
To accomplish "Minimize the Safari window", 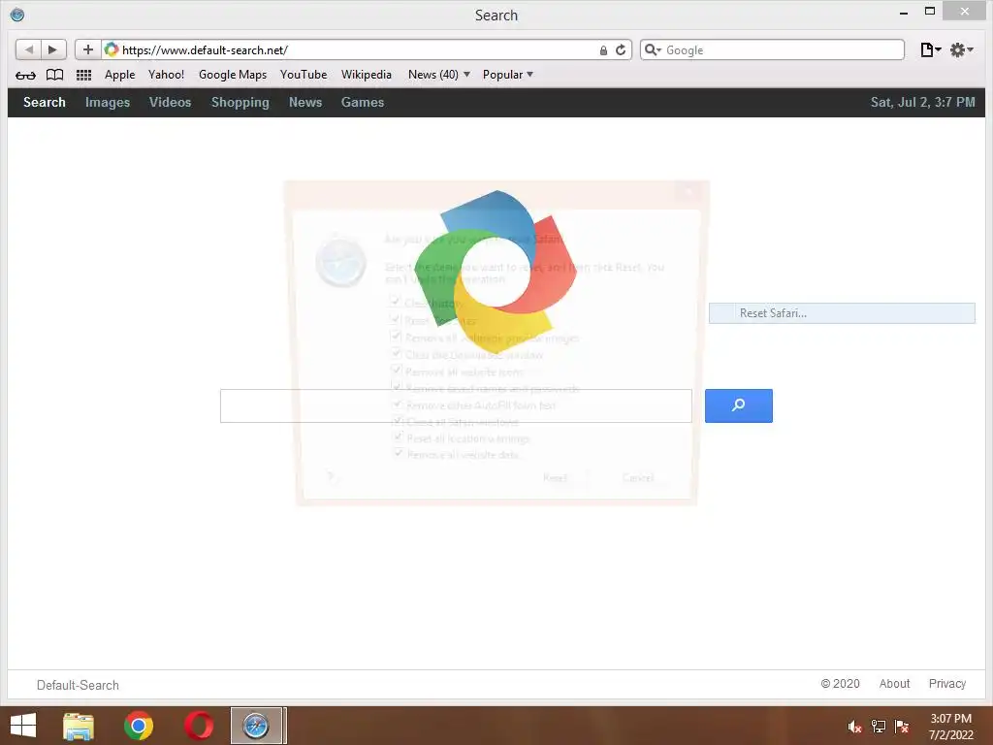I will 904,13.
